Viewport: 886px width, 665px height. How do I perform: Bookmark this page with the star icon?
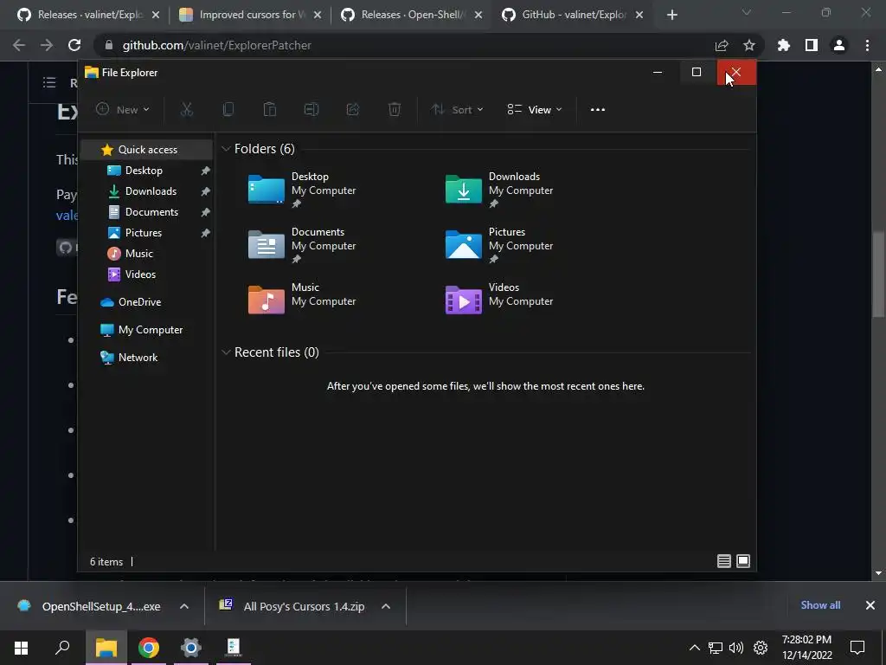click(x=749, y=45)
